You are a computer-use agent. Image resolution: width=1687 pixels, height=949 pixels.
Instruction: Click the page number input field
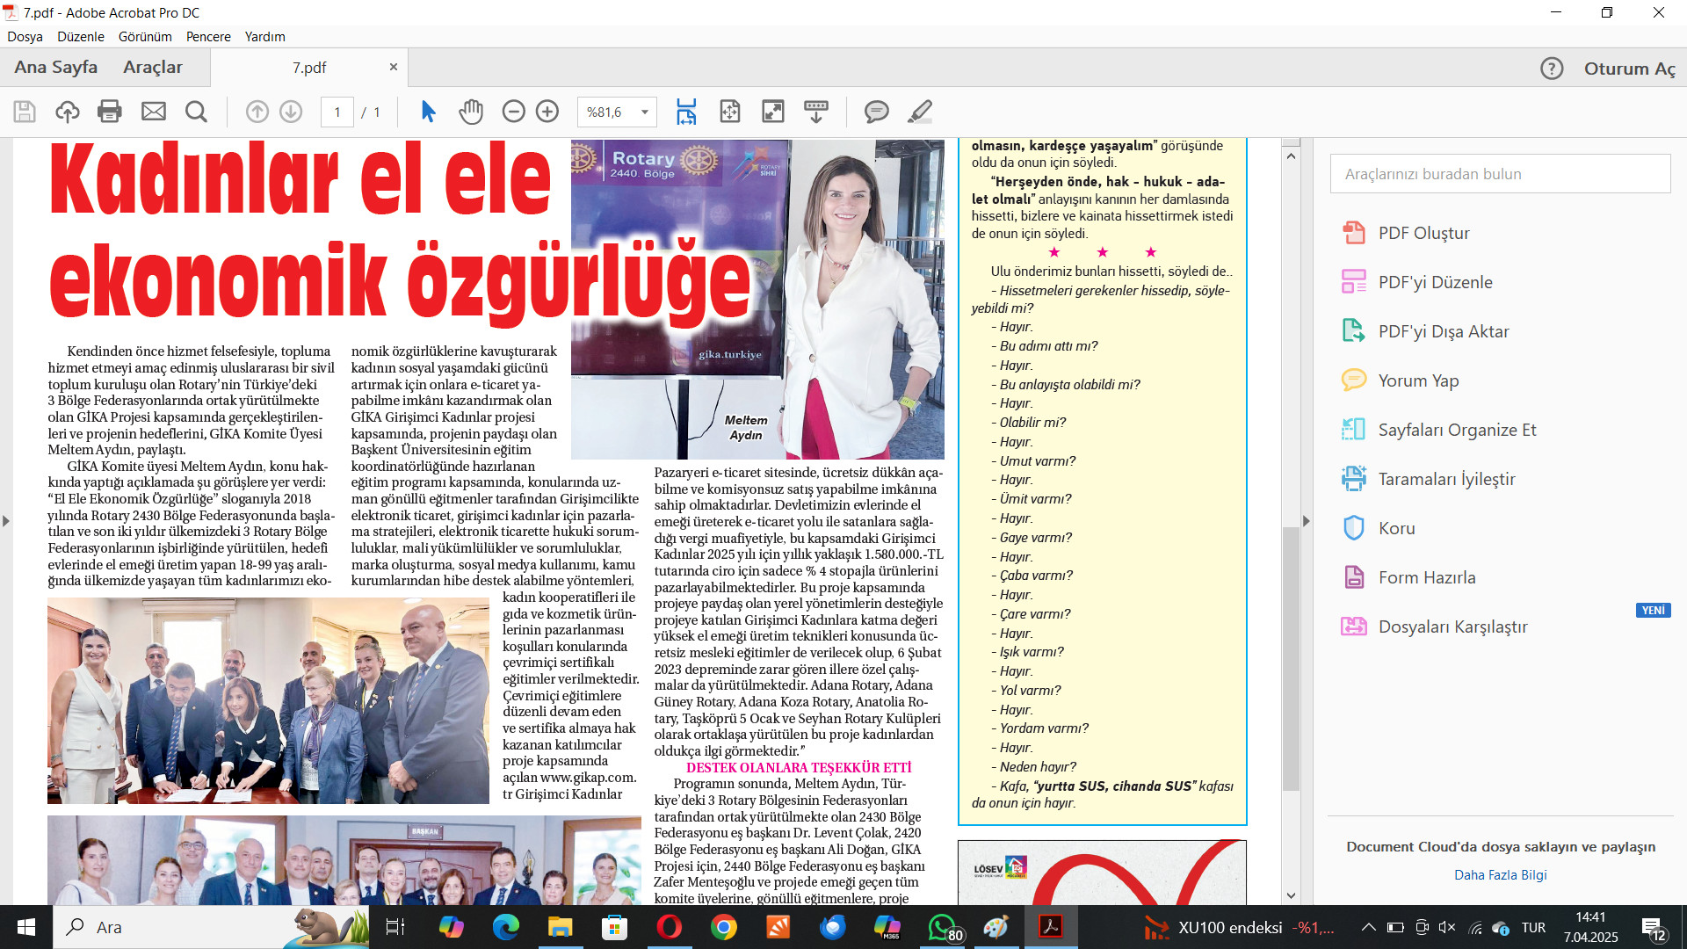(337, 112)
